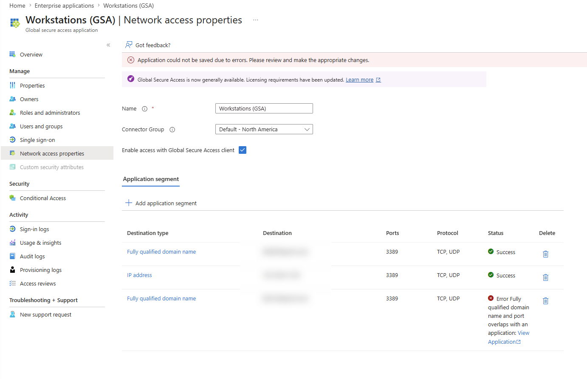The height and width of the screenshot is (379, 587).
Task: Open the IP address segment link
Action: coord(139,275)
